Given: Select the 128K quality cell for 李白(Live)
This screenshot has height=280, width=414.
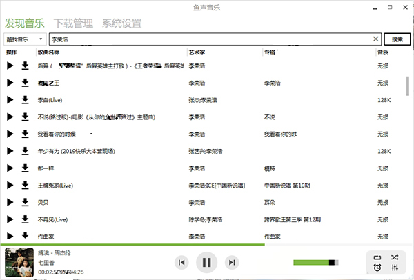Looking at the screenshot, I should tap(384, 100).
